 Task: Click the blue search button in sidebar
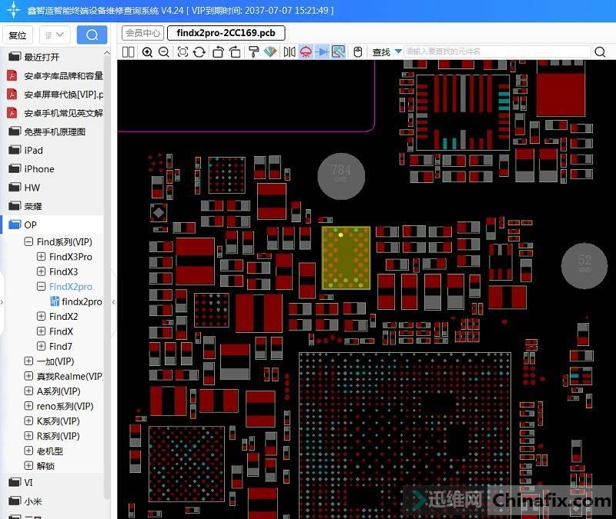pyautogui.click(x=92, y=35)
